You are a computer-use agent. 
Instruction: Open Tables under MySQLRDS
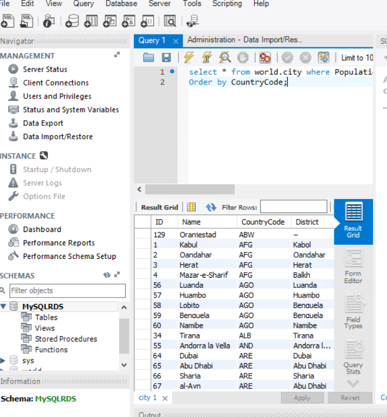[x=46, y=317]
